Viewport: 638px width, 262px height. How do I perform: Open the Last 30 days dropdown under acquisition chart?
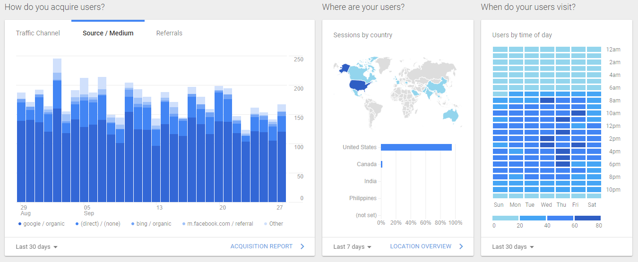tap(36, 247)
